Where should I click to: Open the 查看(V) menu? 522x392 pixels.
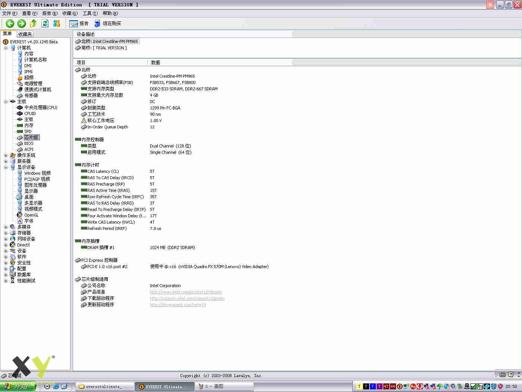point(29,13)
